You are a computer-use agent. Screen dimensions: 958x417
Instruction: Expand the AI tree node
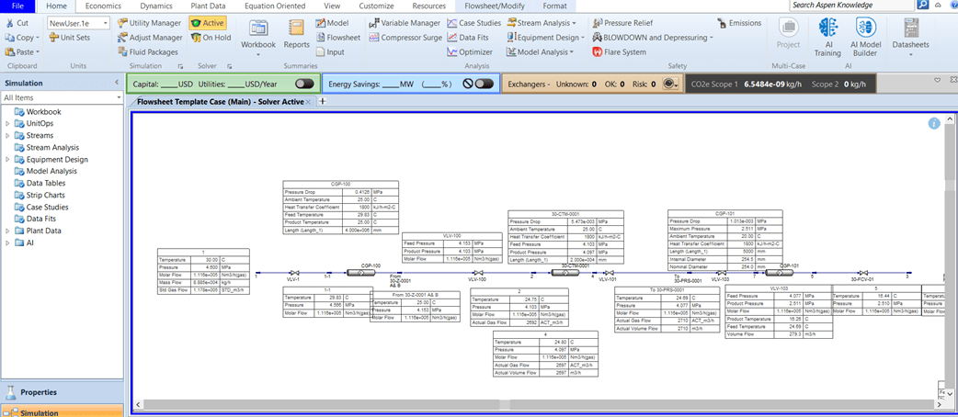[x=7, y=243]
